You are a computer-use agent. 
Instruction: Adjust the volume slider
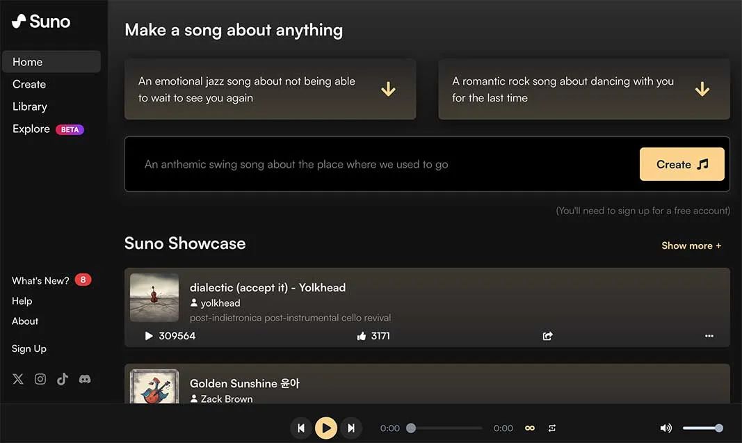coord(702,428)
